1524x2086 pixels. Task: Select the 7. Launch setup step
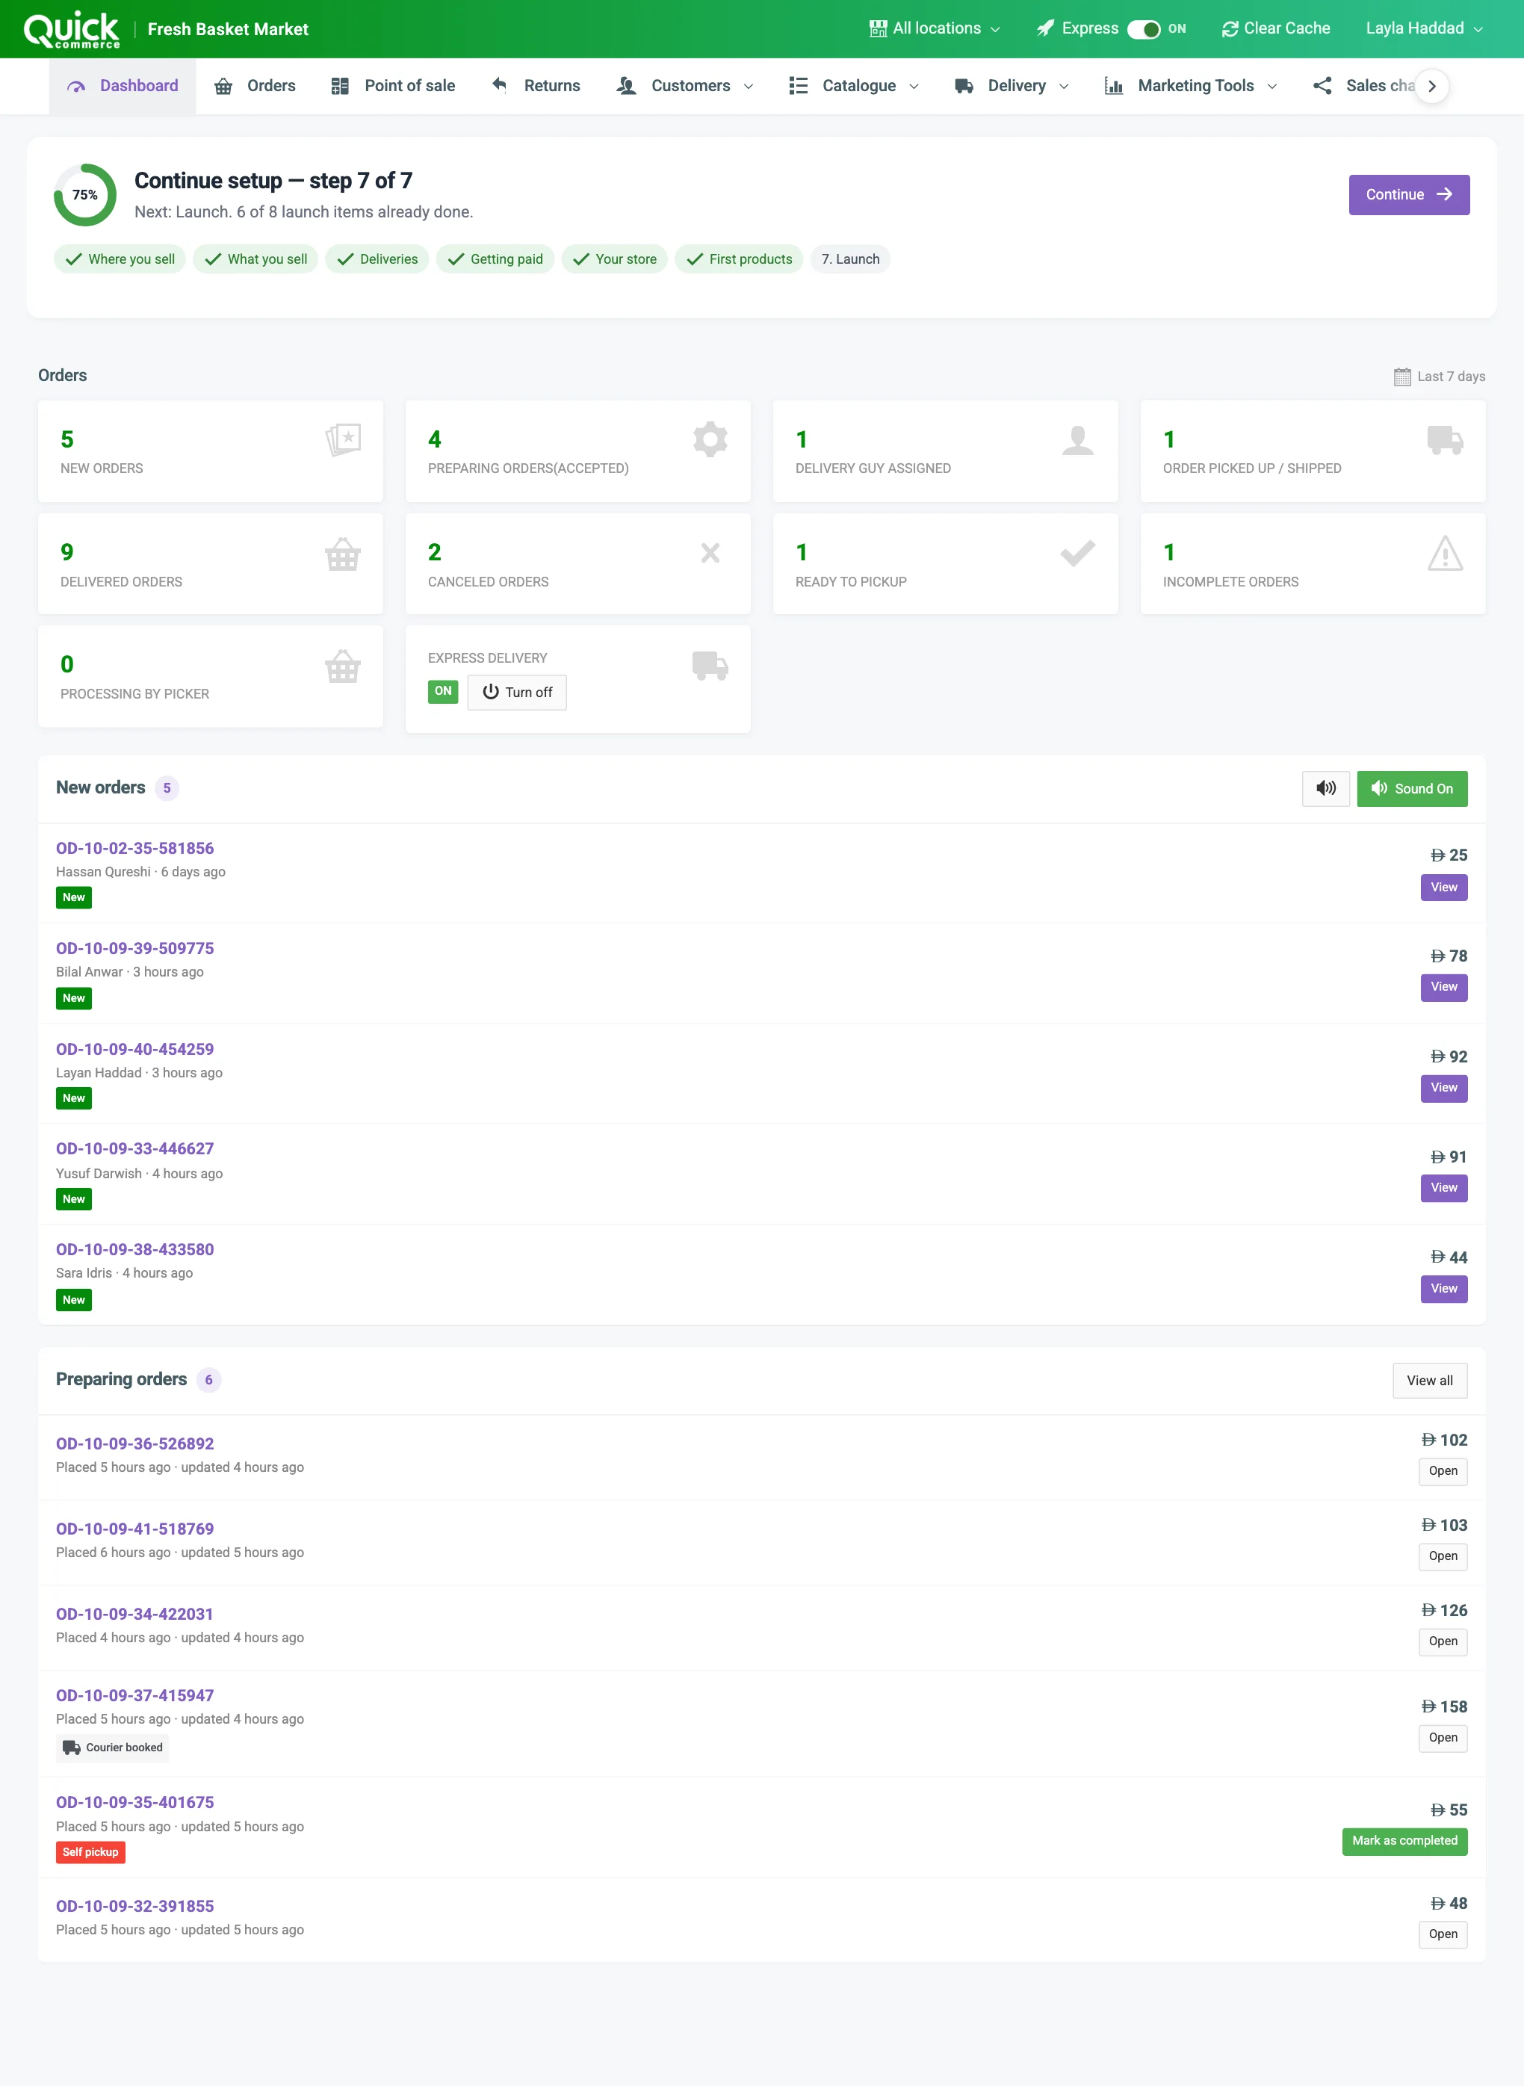[849, 259]
